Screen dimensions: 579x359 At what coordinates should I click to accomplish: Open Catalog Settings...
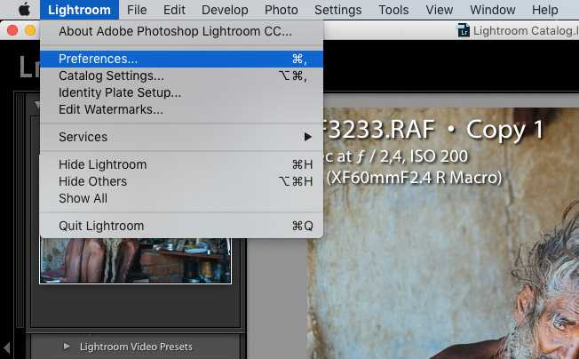pos(181,76)
